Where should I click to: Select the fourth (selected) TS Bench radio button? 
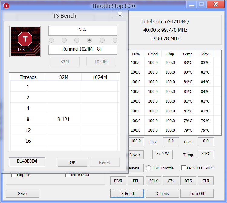coord(90,40)
